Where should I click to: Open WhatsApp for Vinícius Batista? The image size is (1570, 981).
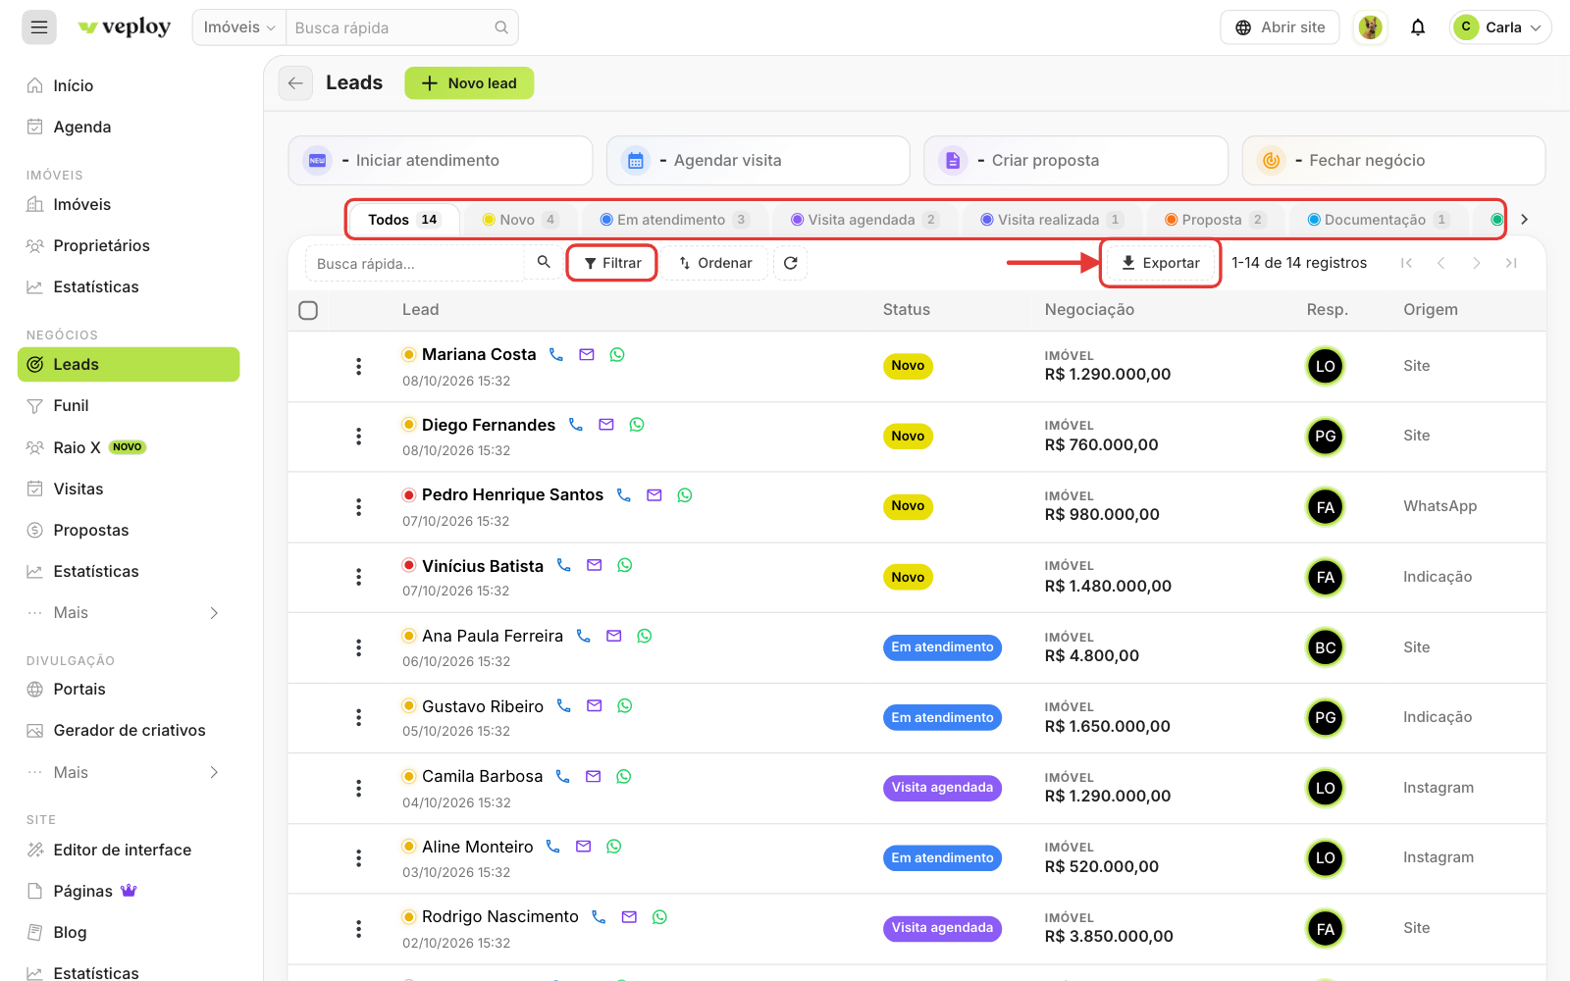point(625,565)
